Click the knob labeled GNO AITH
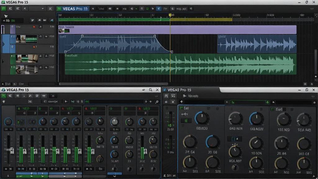Screen dimensions: 318x179 [236, 119]
